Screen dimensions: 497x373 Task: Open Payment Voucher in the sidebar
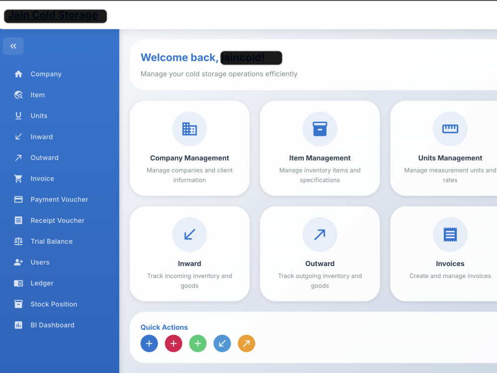tap(60, 199)
